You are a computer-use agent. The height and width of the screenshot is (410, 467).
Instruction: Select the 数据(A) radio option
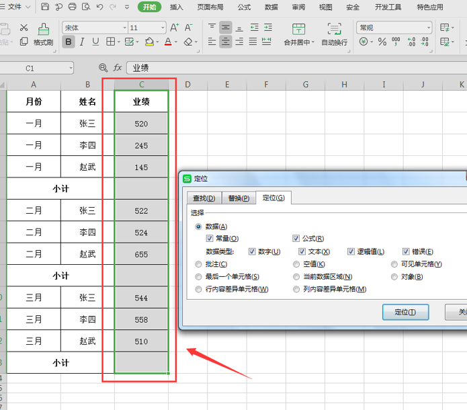tap(198, 227)
